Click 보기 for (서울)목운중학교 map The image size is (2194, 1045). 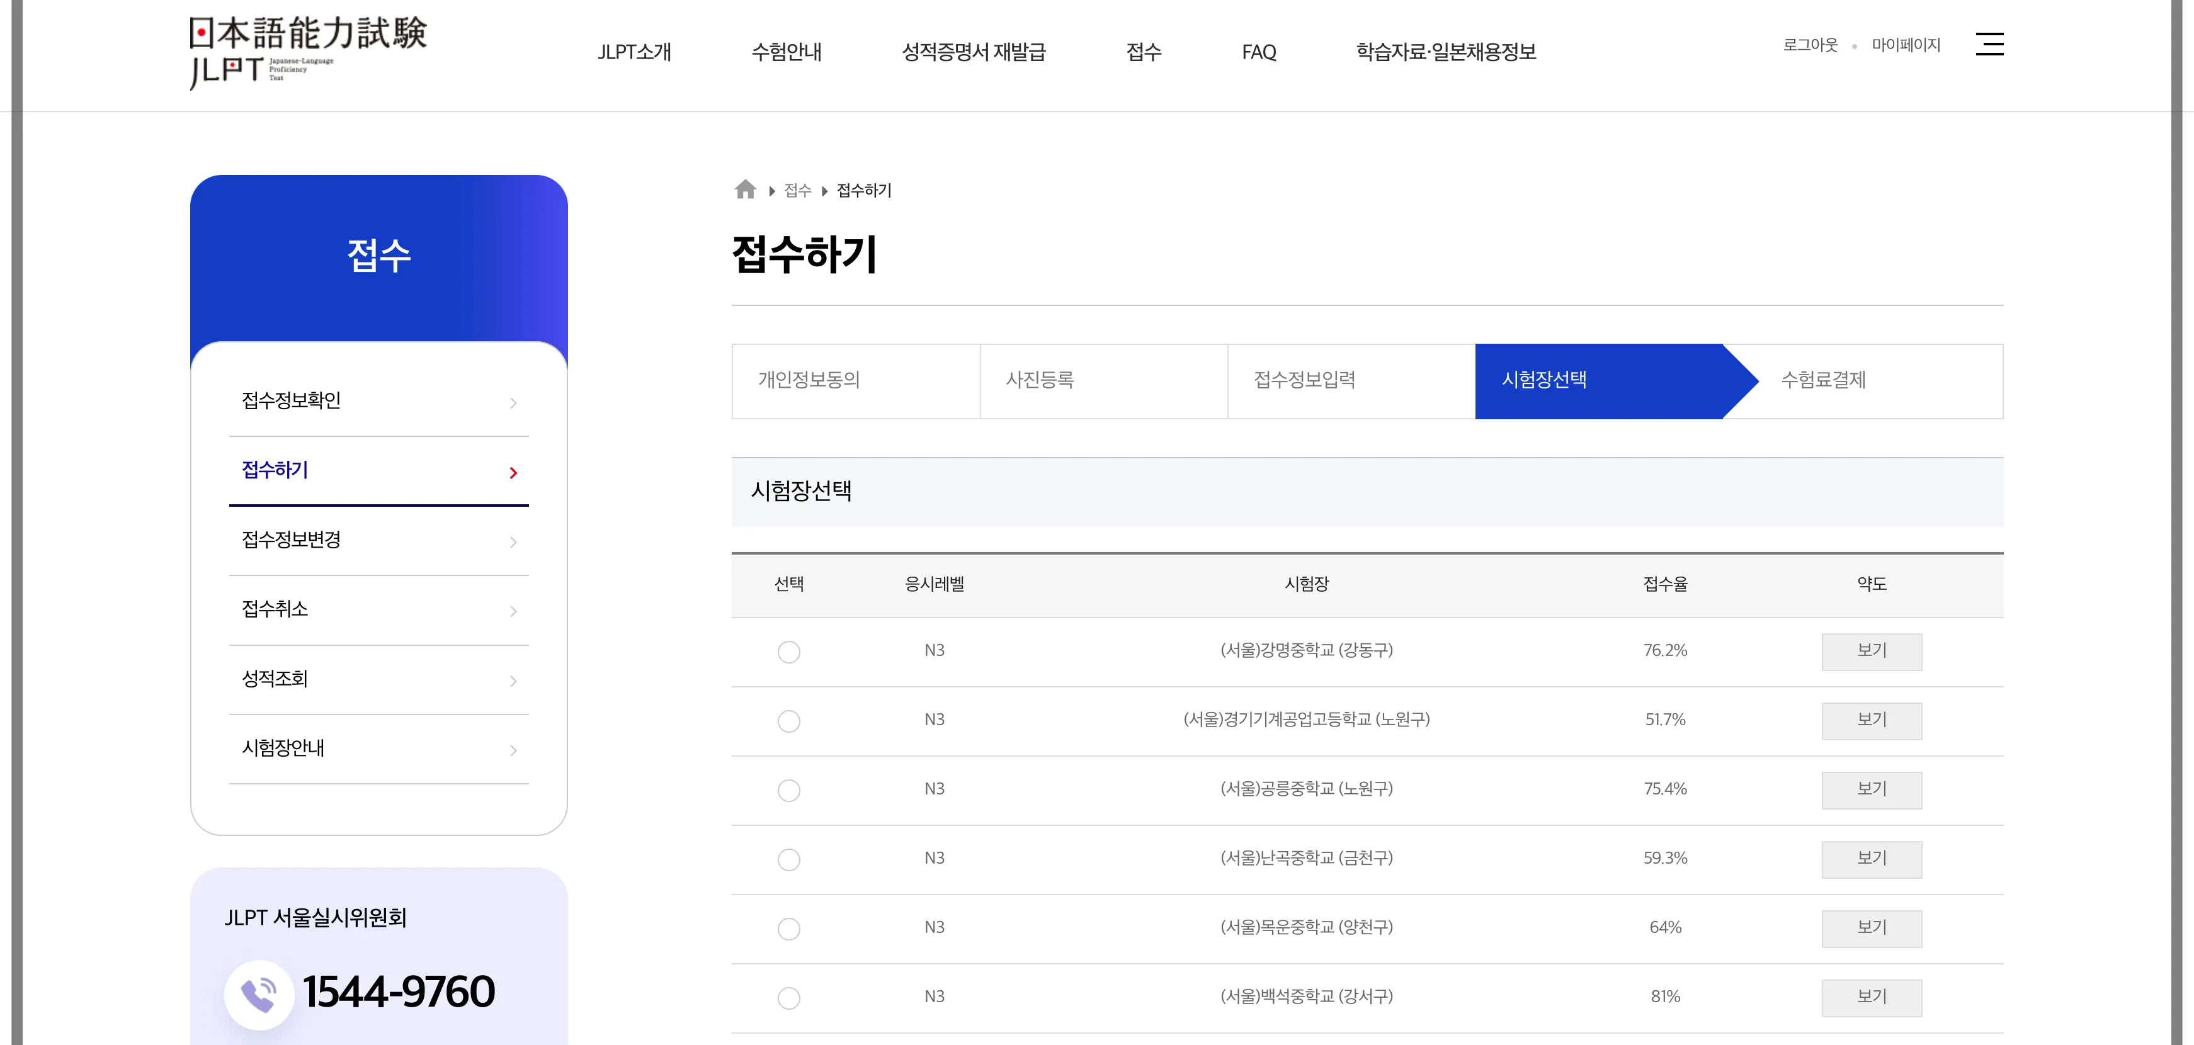pos(1871,929)
